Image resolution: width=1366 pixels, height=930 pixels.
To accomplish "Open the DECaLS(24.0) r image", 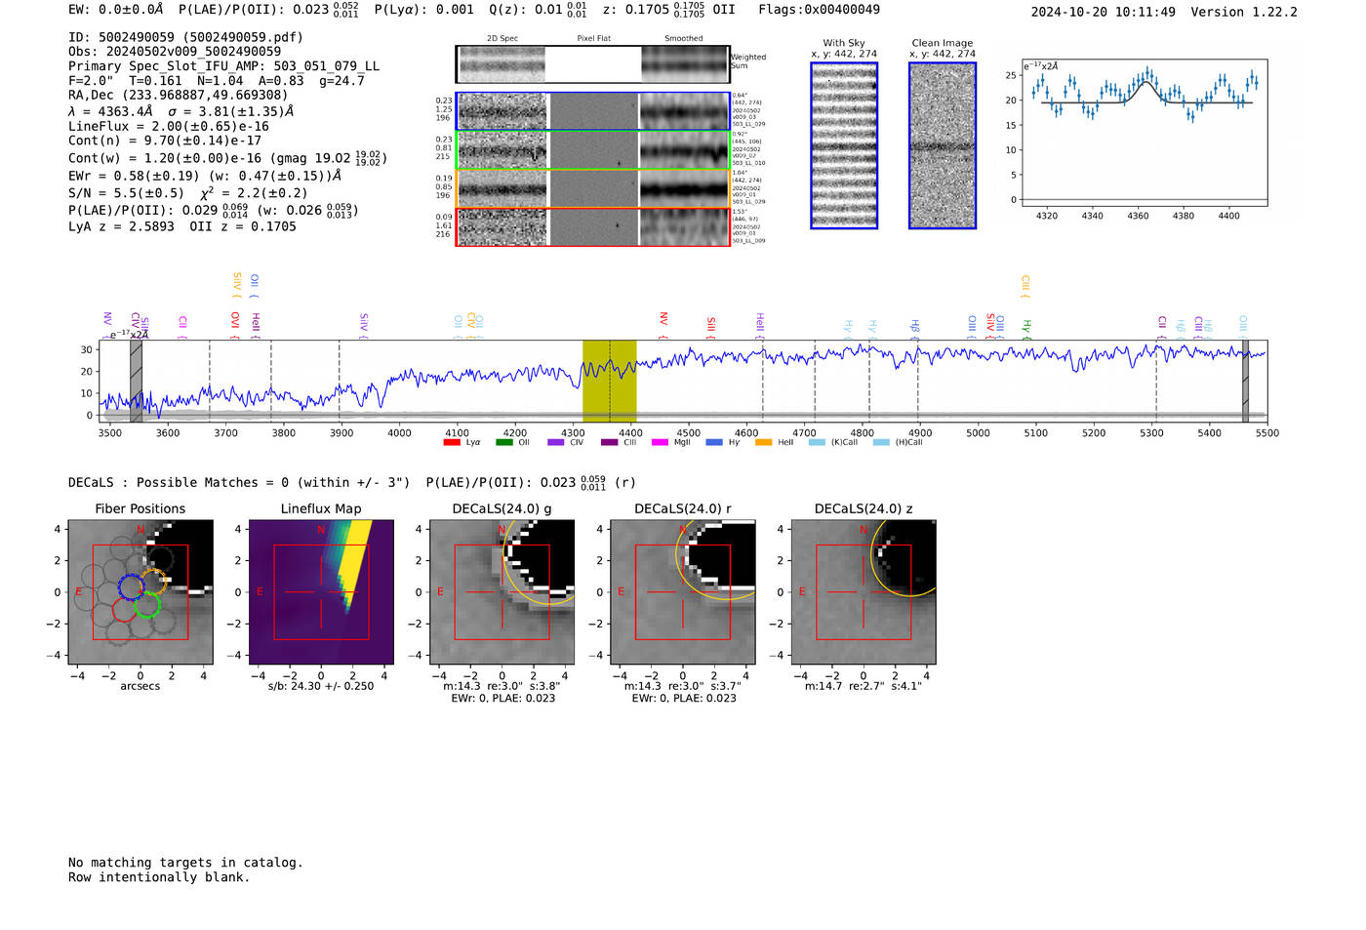I will (683, 592).
